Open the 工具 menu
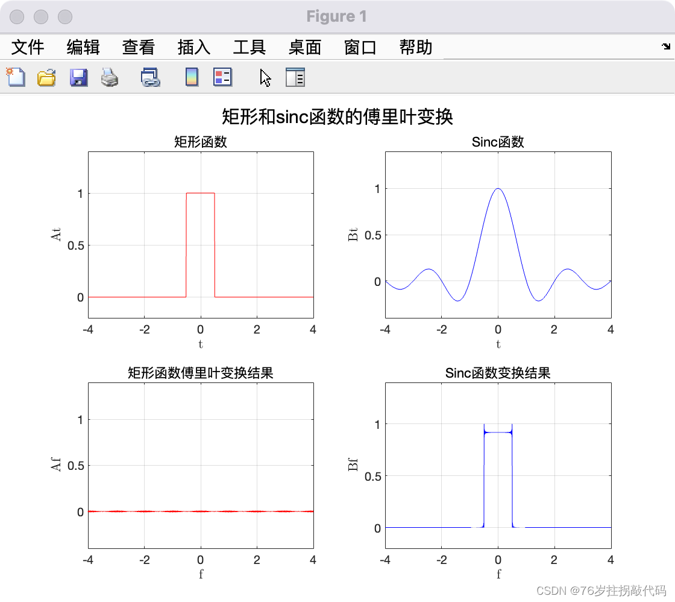The width and height of the screenshot is (675, 602). [248, 47]
